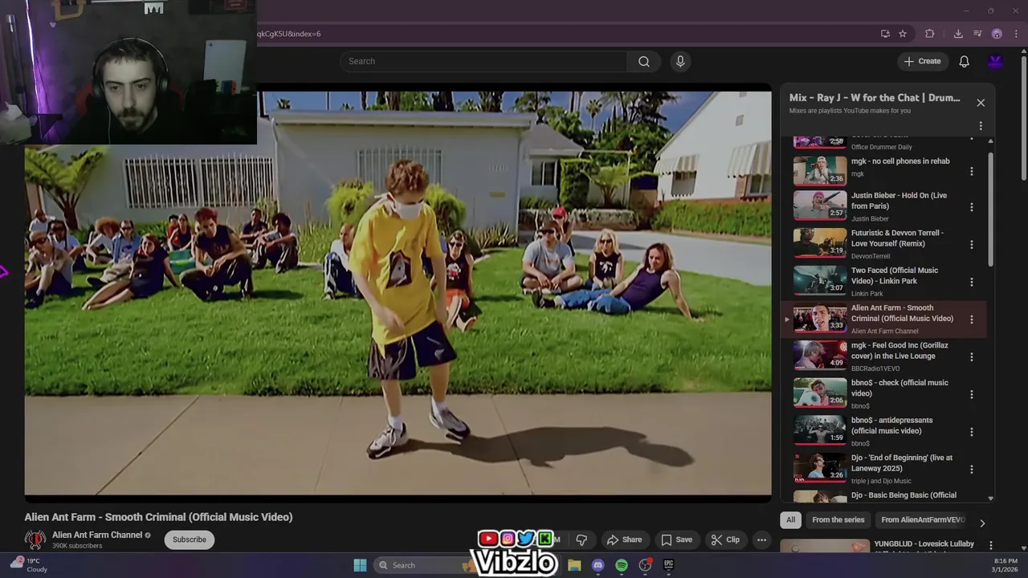This screenshot has width=1028, height=578.
Task: Open the YouTube account avatar menu
Action: point(995,61)
